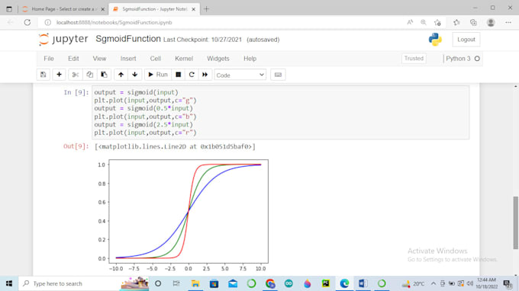The image size is (519, 291).
Task: Open the command palette keyboard icon
Action: tap(278, 75)
